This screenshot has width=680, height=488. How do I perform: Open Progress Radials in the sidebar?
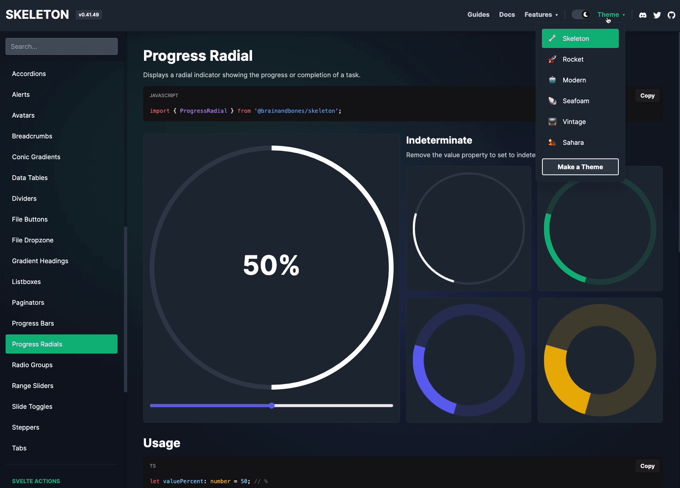62,344
